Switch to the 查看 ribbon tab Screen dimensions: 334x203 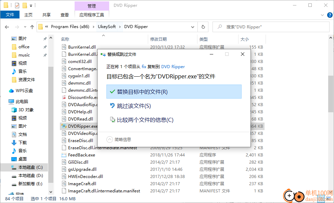65,15
